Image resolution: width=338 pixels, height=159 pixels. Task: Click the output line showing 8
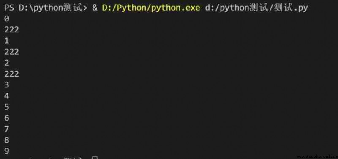[x=7, y=140]
